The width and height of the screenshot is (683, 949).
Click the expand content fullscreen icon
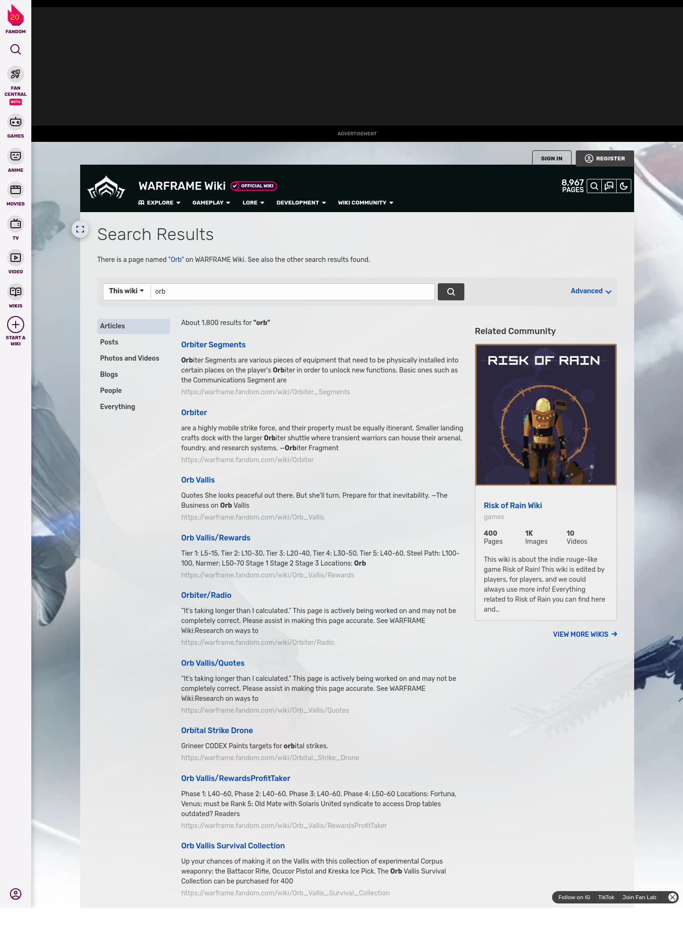click(80, 229)
